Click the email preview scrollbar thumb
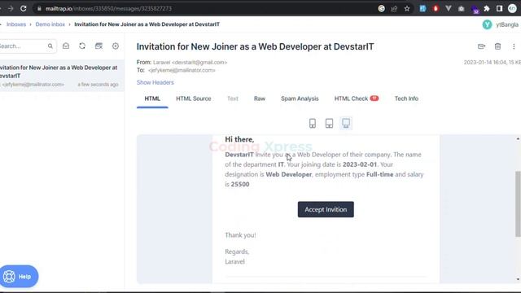The image size is (521, 293). (x=518, y=204)
